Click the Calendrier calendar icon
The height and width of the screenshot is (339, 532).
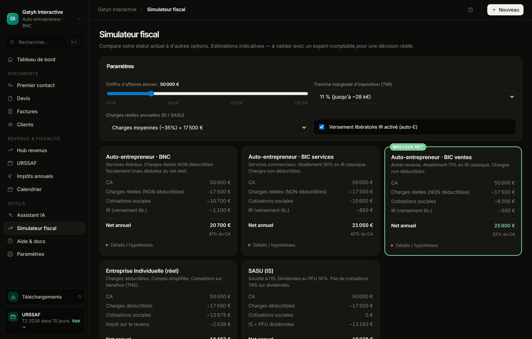pos(10,189)
